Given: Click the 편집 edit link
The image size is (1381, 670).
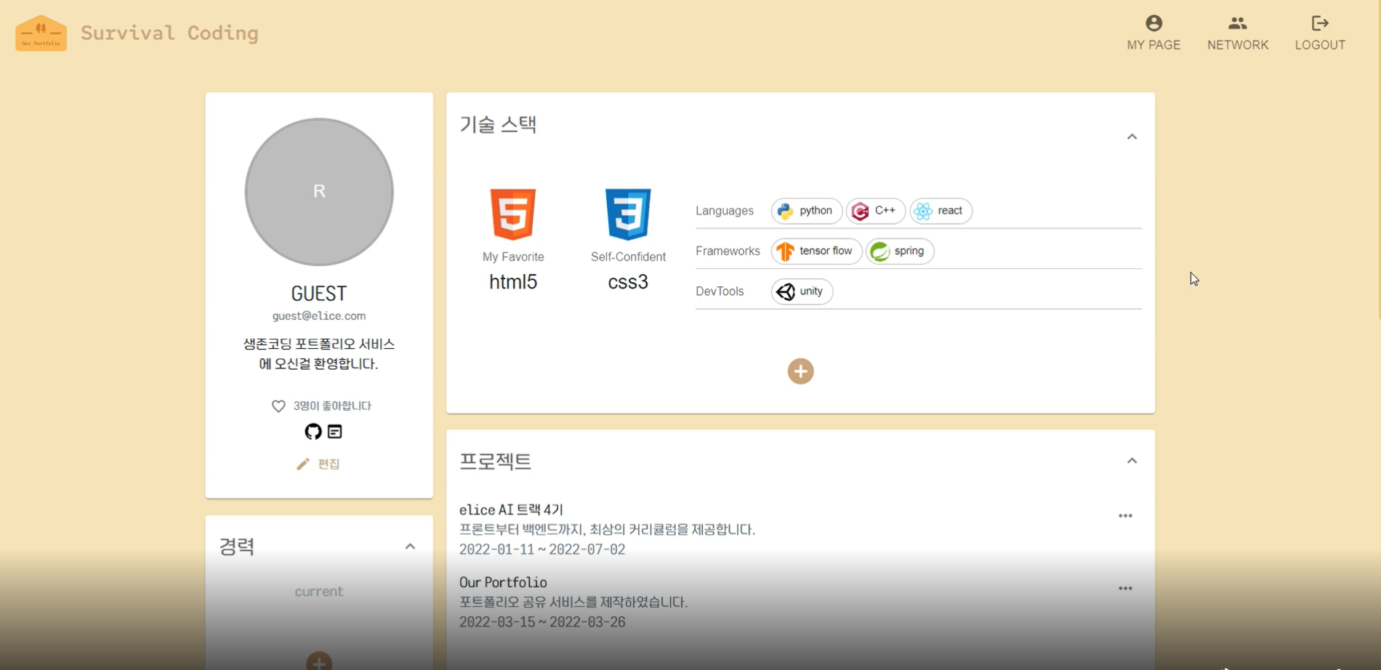Looking at the screenshot, I should click(x=320, y=464).
